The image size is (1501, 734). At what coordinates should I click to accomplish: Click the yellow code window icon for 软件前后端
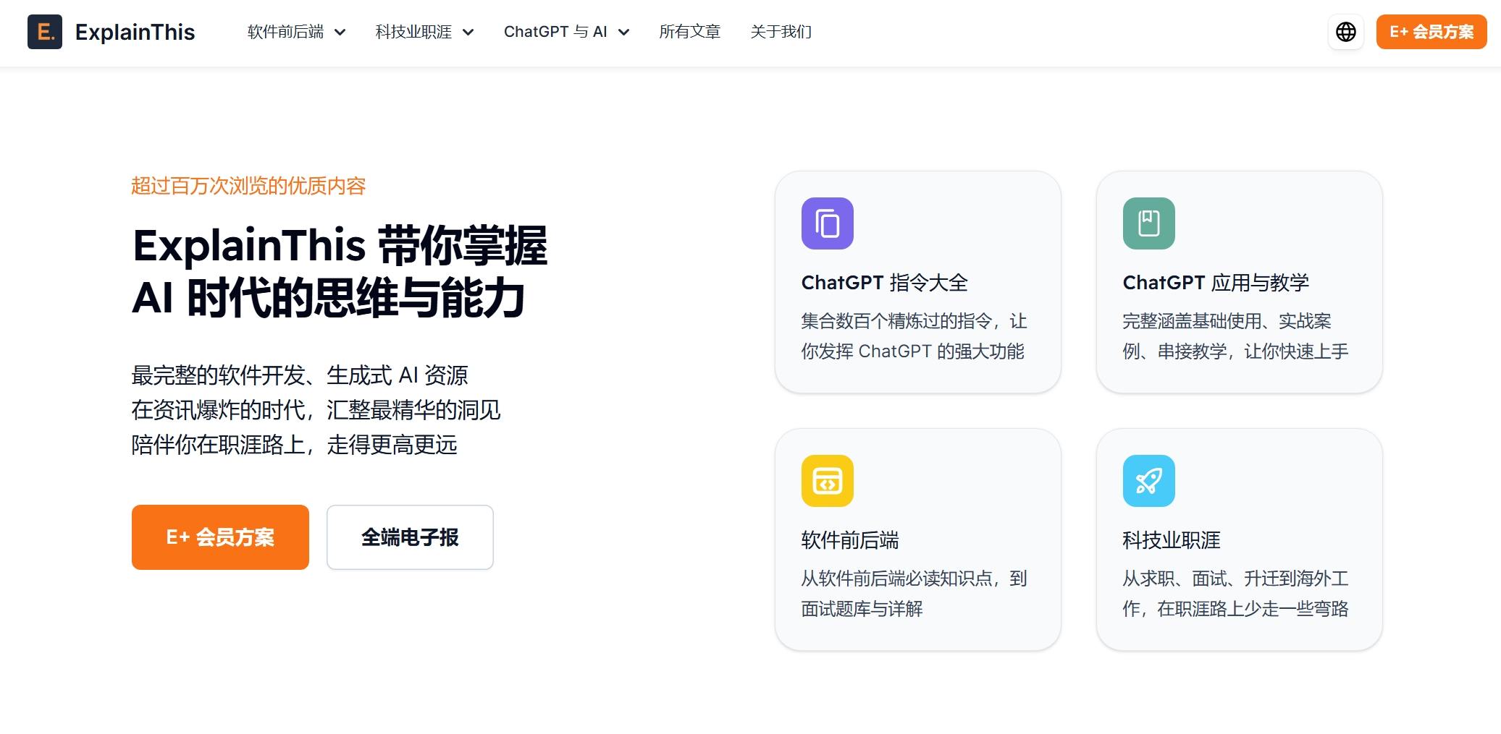pos(828,481)
